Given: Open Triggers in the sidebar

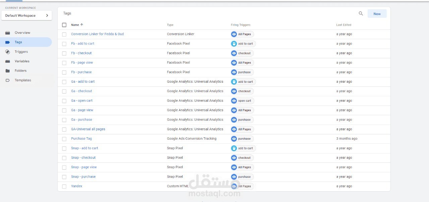Looking at the screenshot, I should tap(21, 52).
